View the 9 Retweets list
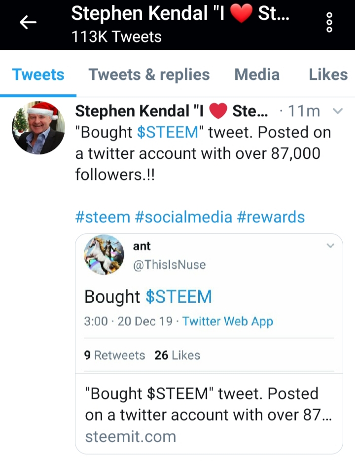Screen dimensions: 355x461 [114, 355]
